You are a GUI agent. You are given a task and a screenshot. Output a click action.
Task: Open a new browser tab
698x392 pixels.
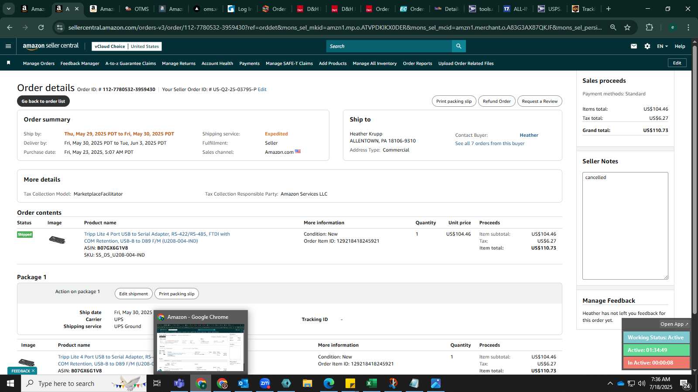tap(609, 9)
